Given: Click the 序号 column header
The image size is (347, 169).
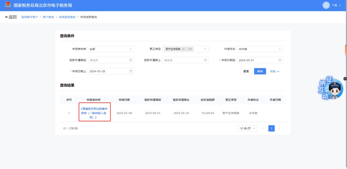Looking at the screenshot, I should 69,100.
